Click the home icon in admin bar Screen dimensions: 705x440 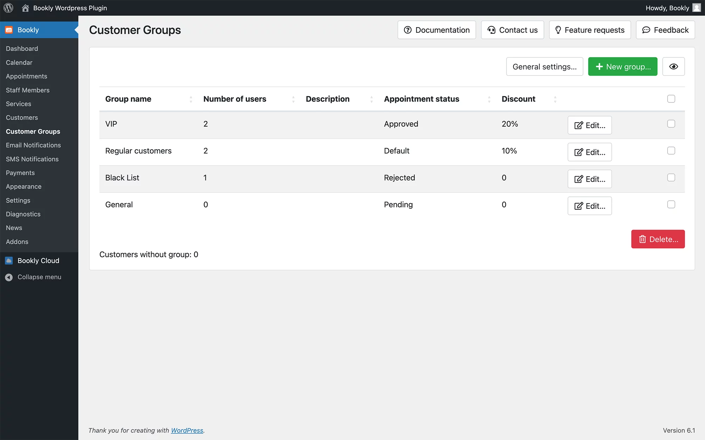[x=25, y=8]
